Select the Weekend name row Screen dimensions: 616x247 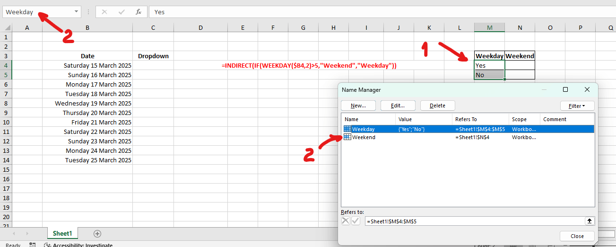click(468, 137)
